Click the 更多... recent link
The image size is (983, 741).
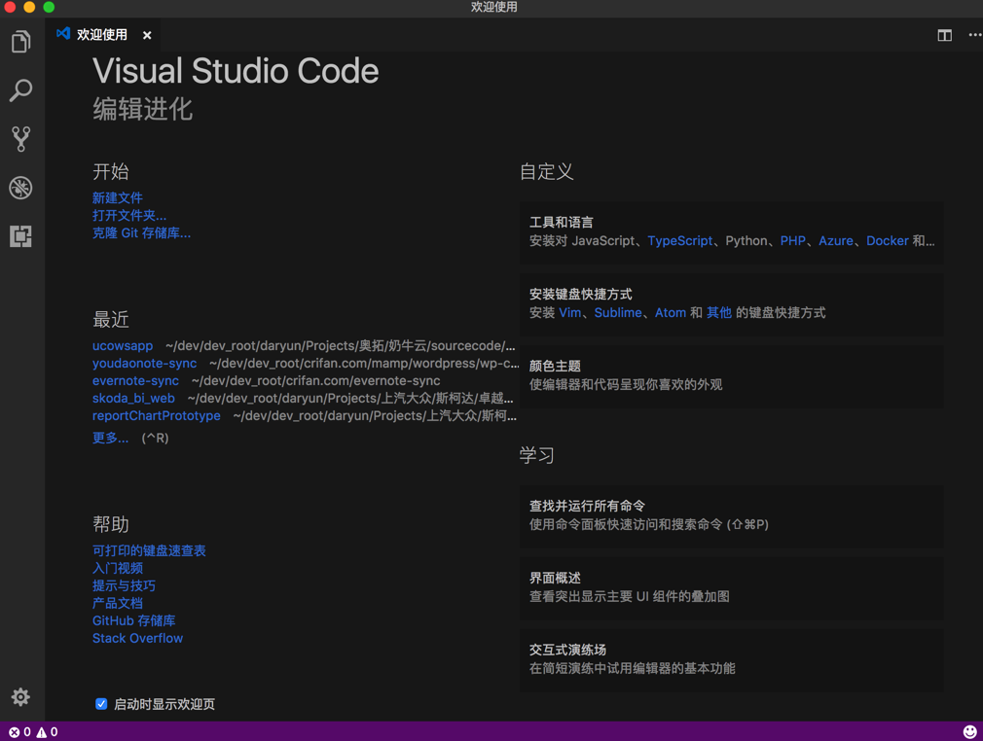pyautogui.click(x=110, y=438)
